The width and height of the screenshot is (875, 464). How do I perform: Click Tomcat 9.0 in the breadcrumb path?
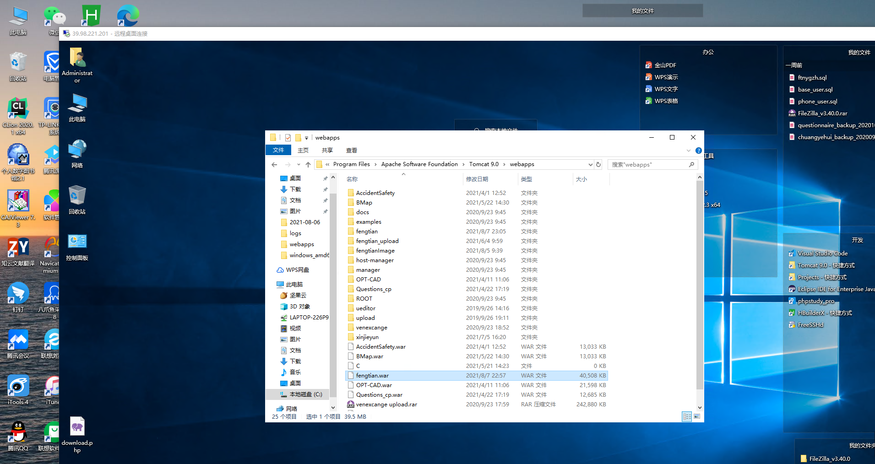pos(484,164)
